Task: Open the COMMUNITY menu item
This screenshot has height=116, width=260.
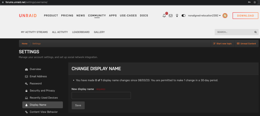Action: tap(97, 16)
